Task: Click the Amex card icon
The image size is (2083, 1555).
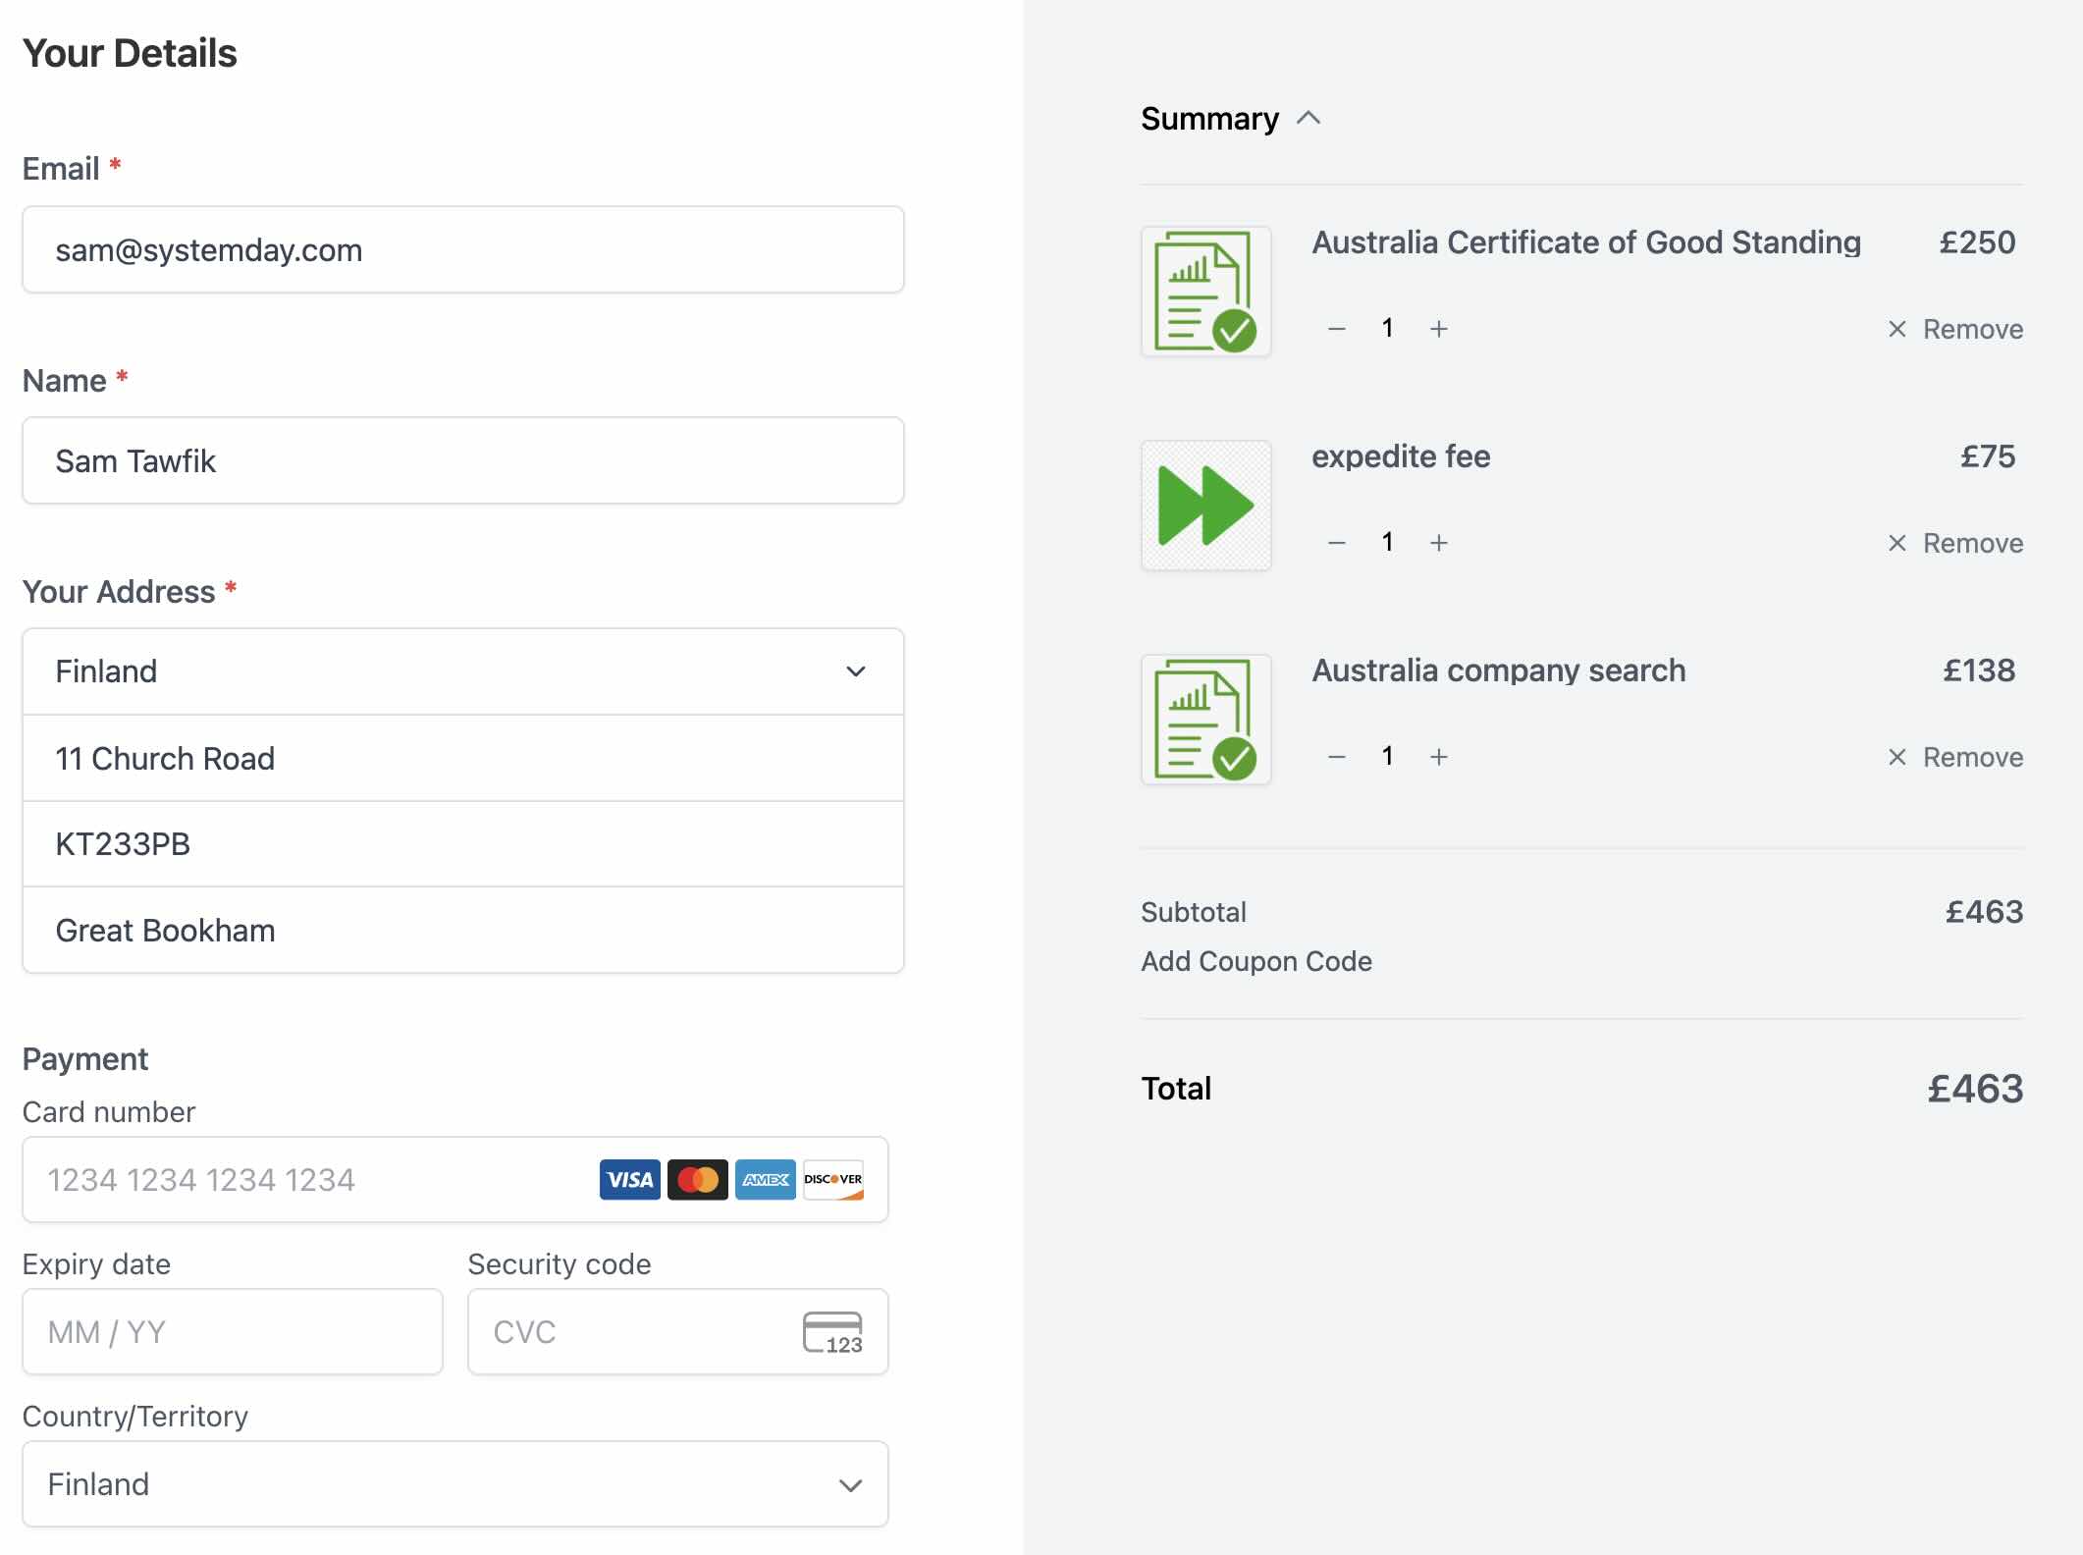Action: [766, 1179]
